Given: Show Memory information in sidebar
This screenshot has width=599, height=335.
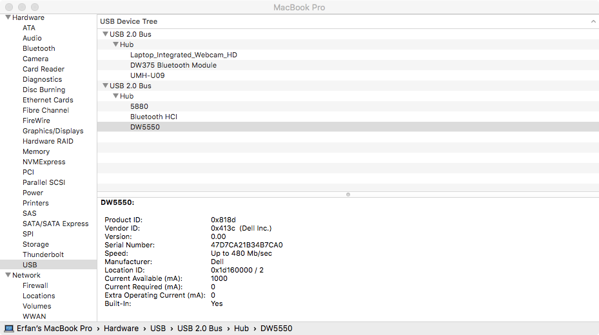Looking at the screenshot, I should (36, 151).
